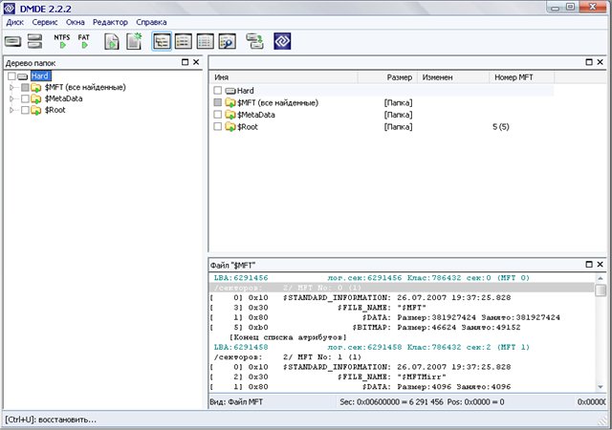Click the disk copy icon with green arrow
612x430 pixels.
[x=254, y=41]
